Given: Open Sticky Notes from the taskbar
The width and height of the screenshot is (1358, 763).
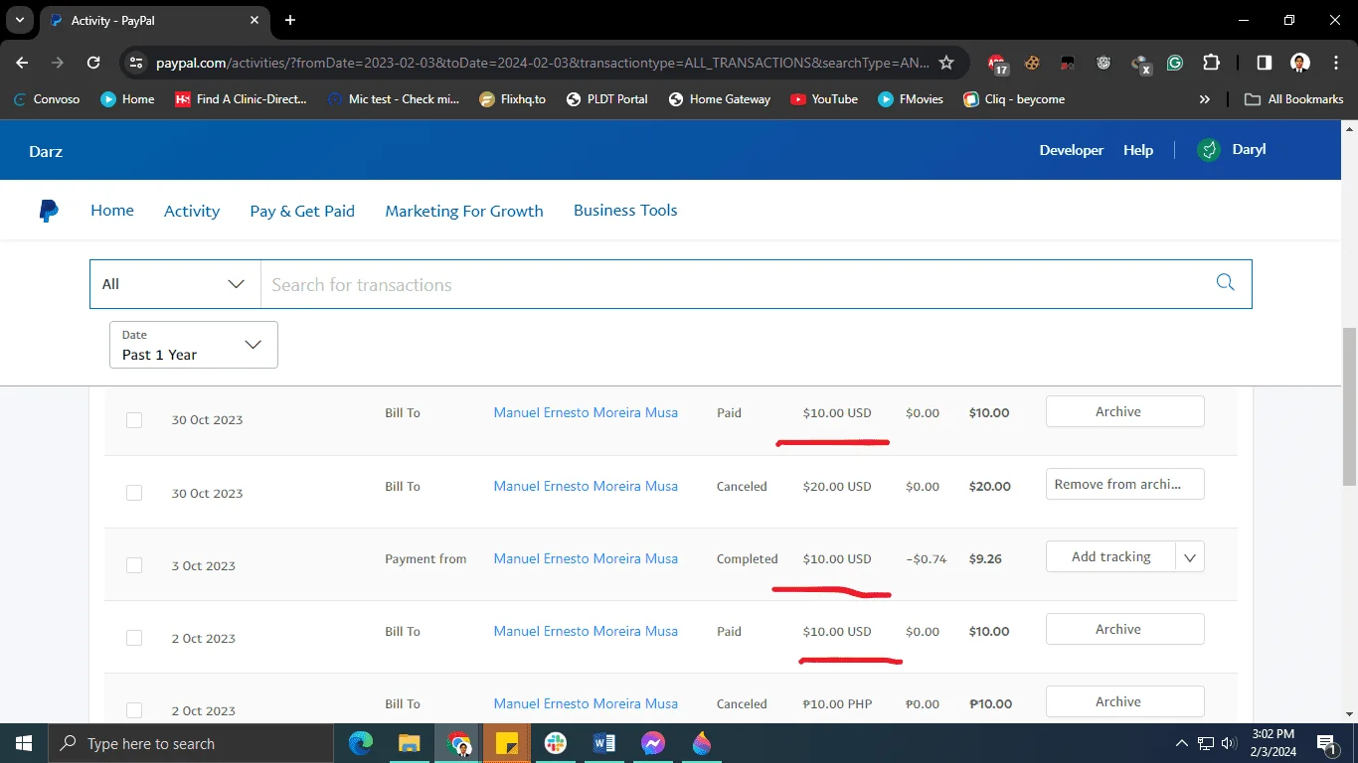Looking at the screenshot, I should [x=507, y=743].
